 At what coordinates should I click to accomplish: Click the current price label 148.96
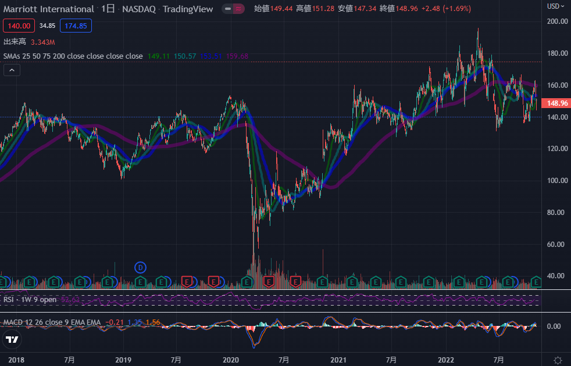pyautogui.click(x=556, y=103)
